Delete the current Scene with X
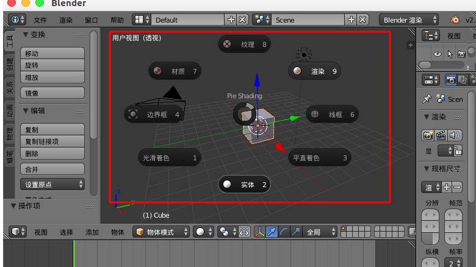The width and height of the screenshot is (476, 267). (x=362, y=20)
